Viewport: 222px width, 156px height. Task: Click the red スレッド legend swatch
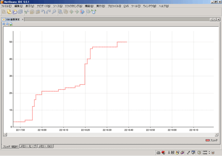pos(207,140)
